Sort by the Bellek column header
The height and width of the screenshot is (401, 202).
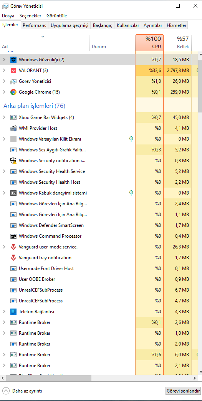click(177, 43)
